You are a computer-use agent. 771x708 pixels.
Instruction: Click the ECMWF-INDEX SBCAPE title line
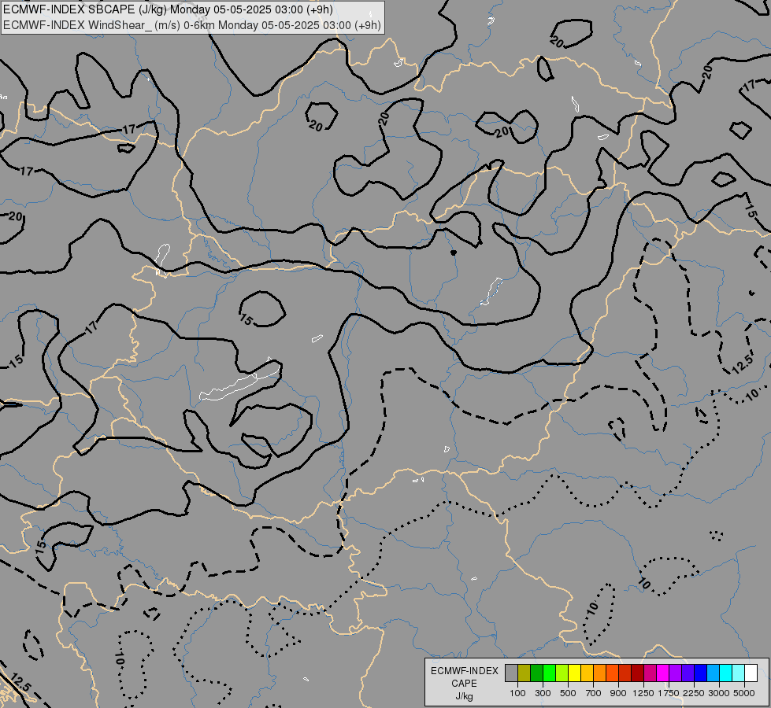click(x=168, y=9)
